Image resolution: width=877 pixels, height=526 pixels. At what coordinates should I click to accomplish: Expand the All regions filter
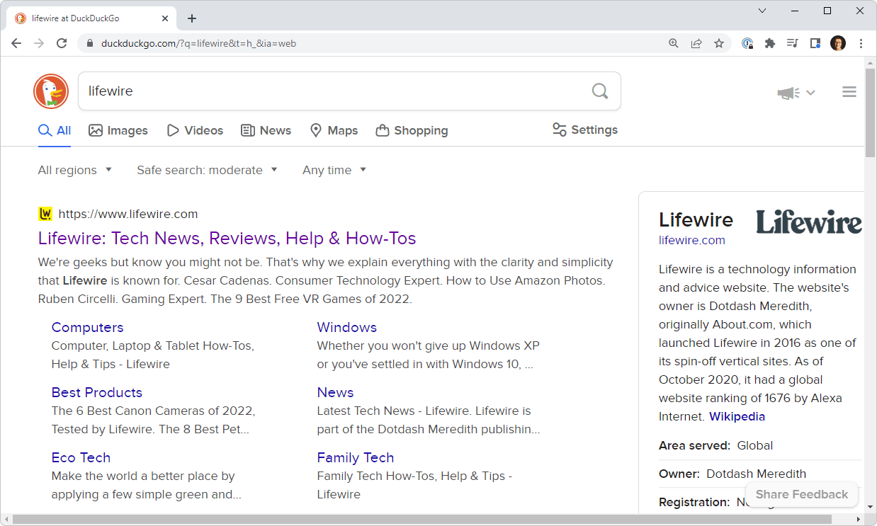click(75, 170)
